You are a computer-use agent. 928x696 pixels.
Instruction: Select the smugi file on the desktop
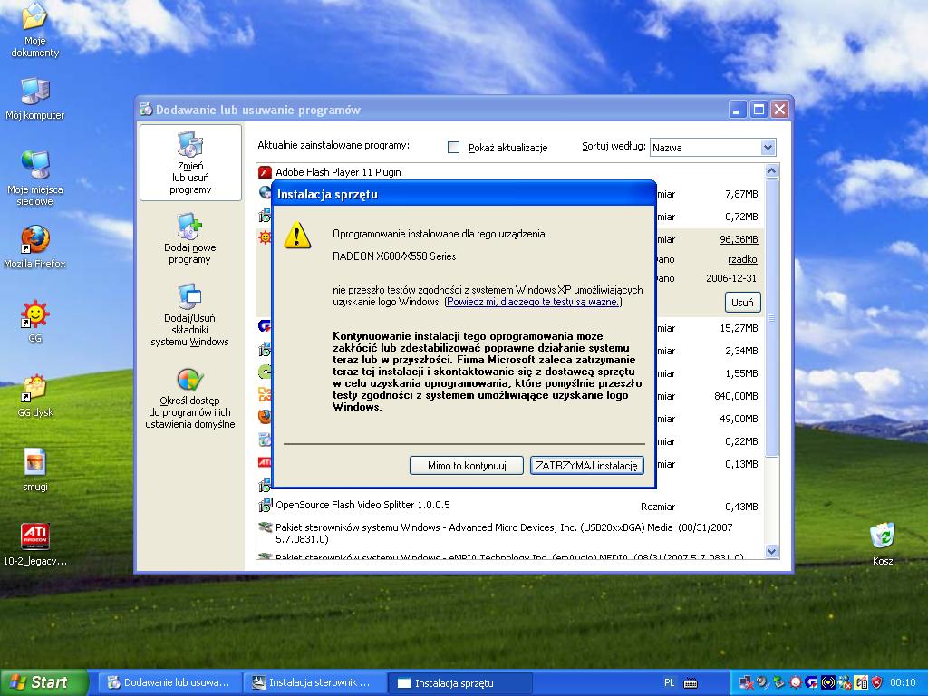35,470
